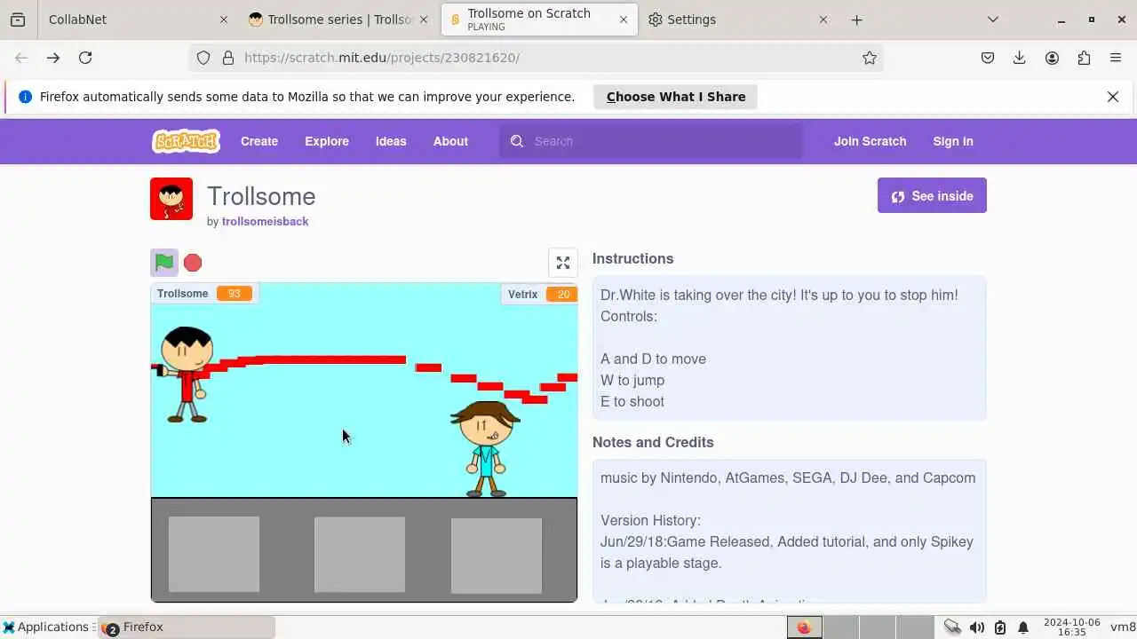Screen dimensions: 1137x639
Task: Click the magnifier icon in Scratch search
Action: click(x=518, y=141)
